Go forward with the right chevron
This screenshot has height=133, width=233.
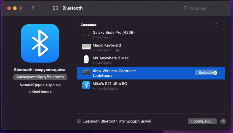pos(44,8)
